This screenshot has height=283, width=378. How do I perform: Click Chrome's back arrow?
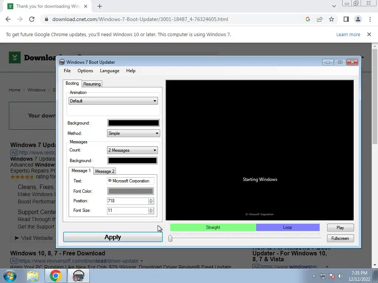pyautogui.click(x=8, y=19)
